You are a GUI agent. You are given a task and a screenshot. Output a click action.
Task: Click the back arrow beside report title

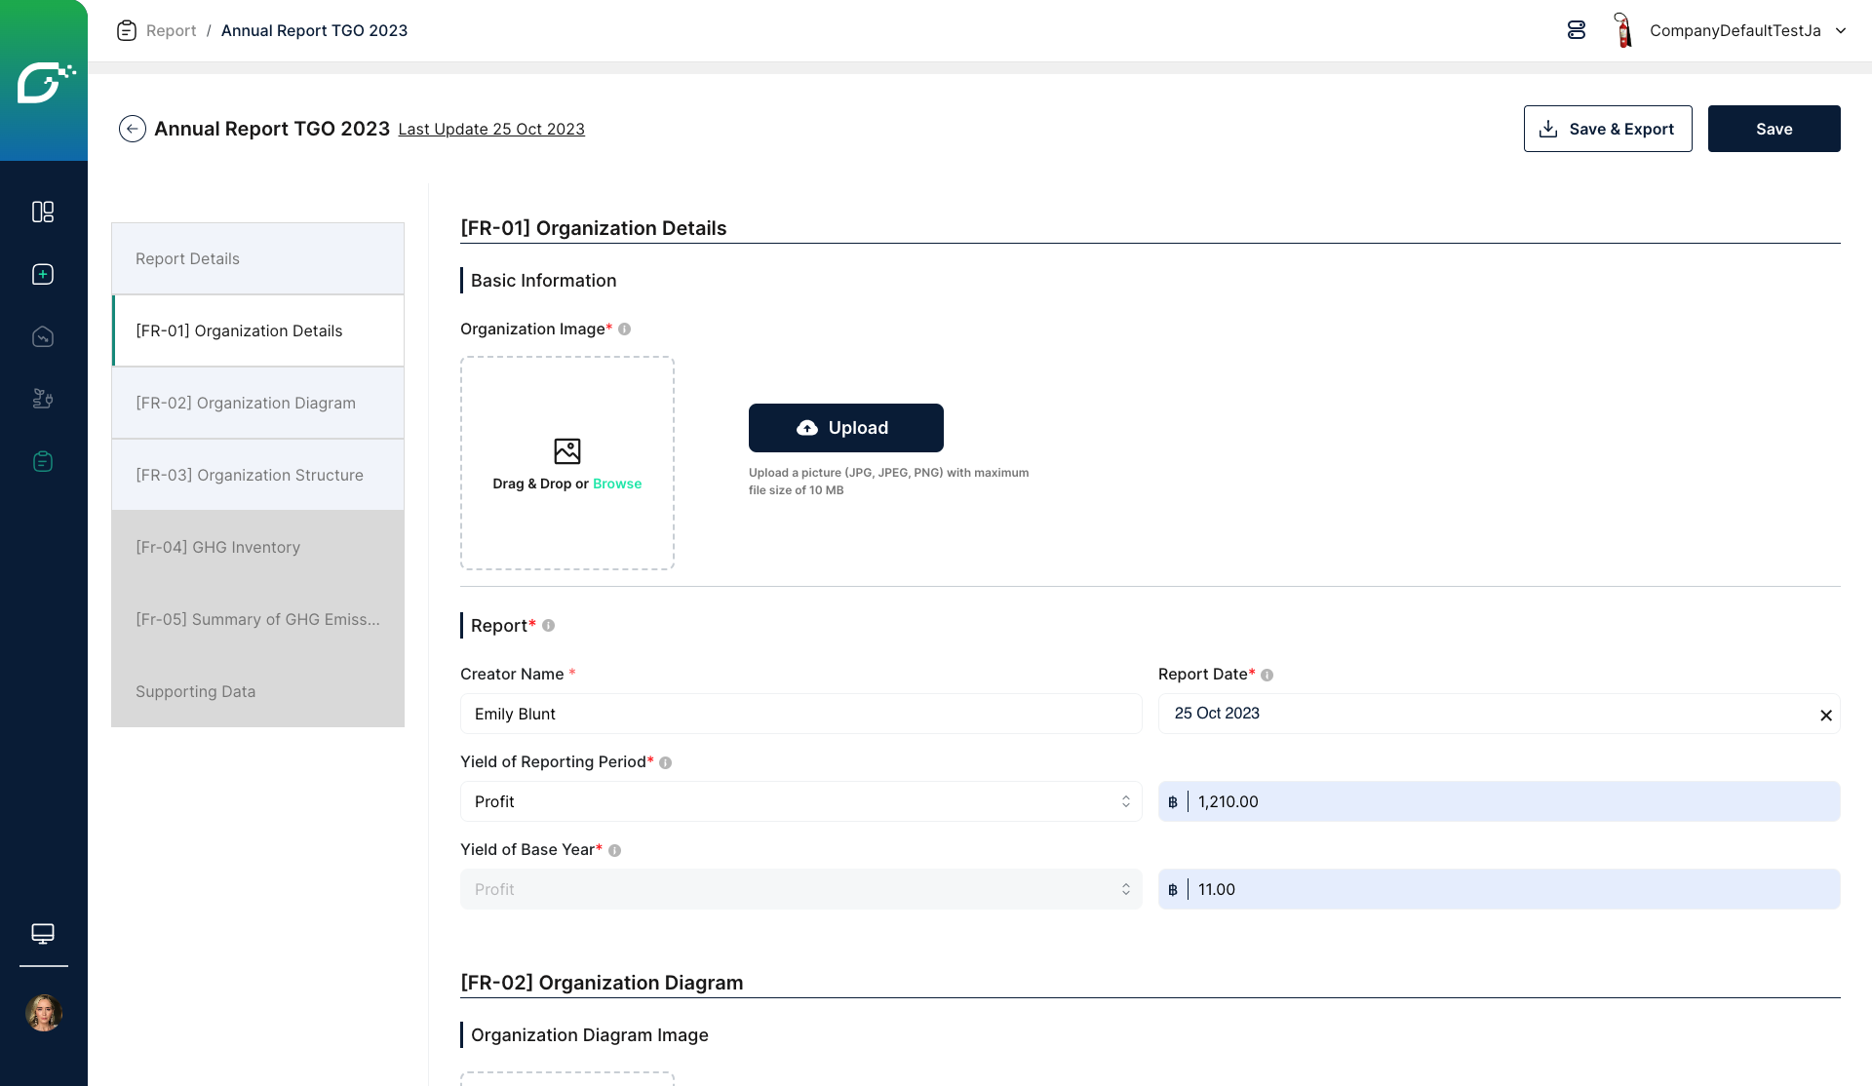point(133,129)
